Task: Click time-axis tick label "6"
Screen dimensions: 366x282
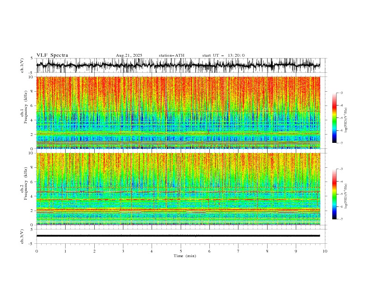Action: [210, 251]
